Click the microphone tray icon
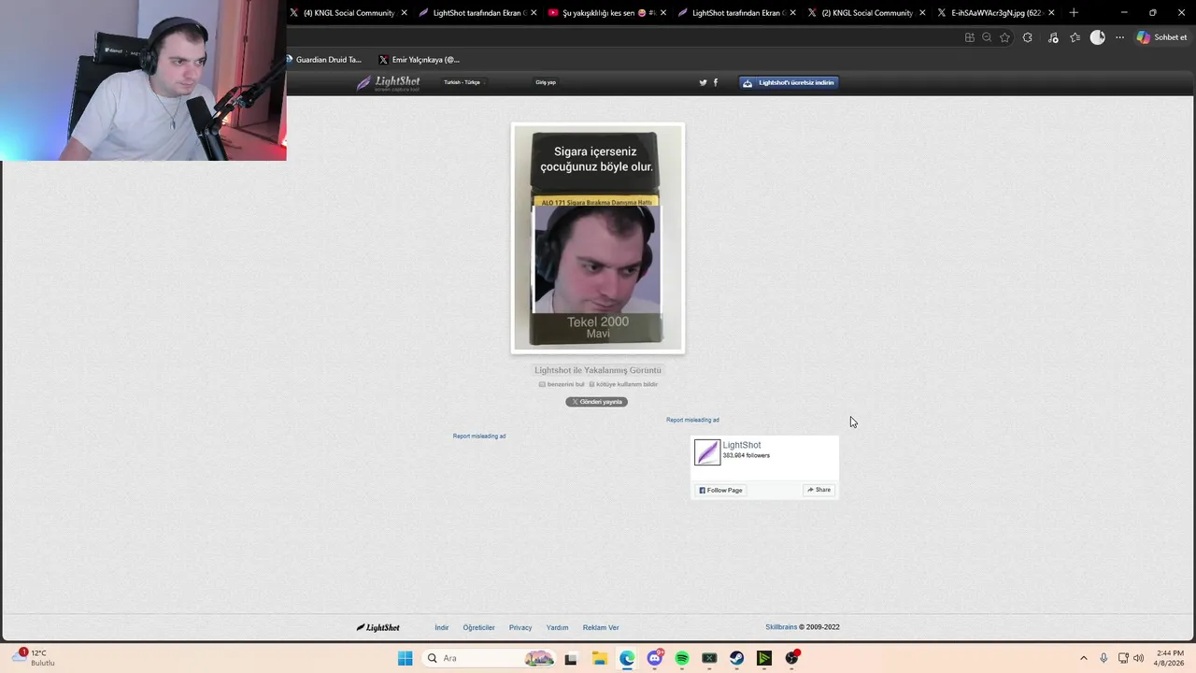Screen dimensions: 1196x673 [1103, 658]
